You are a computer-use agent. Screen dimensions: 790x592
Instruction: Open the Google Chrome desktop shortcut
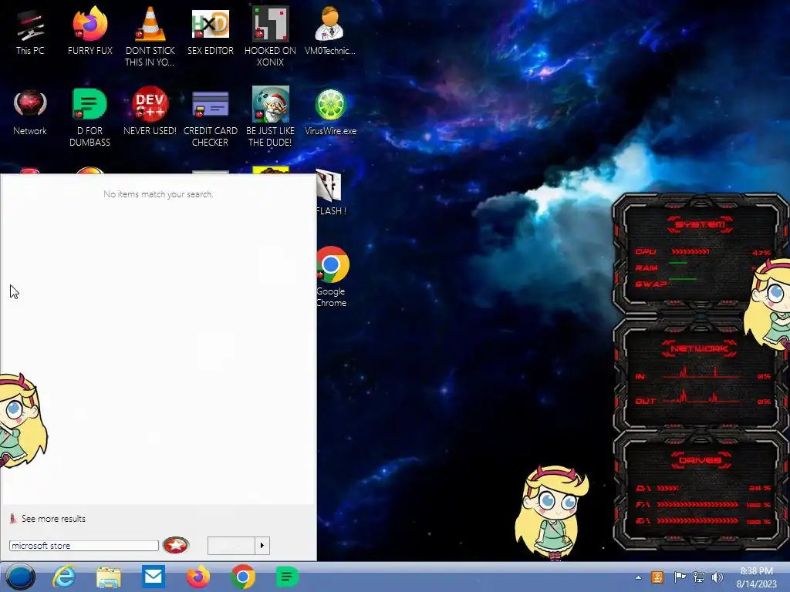pos(331,276)
